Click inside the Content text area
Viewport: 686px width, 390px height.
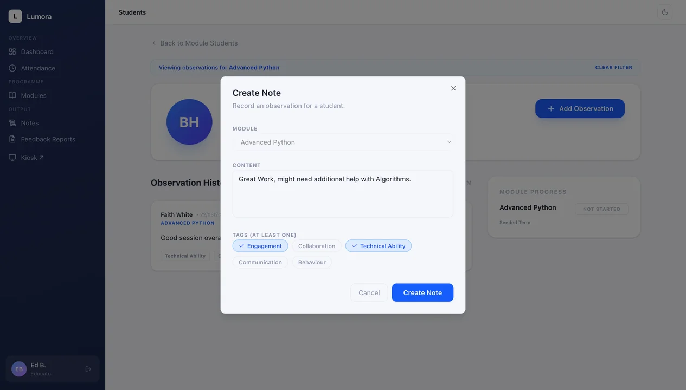point(342,192)
